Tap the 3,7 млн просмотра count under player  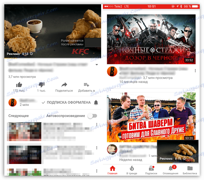[x=22, y=77]
